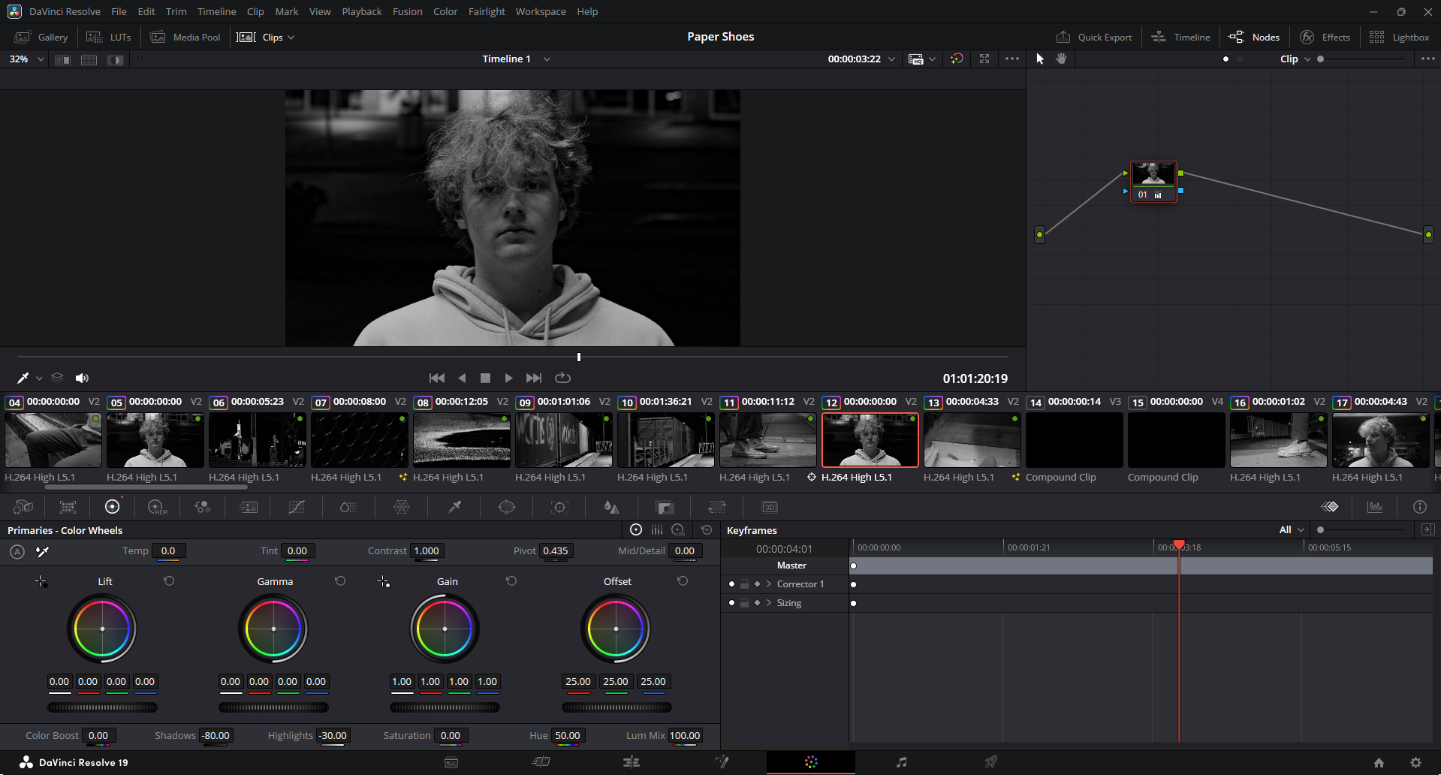The height and width of the screenshot is (775, 1441).
Task: Open the Curves palette icon
Action: coord(297,508)
